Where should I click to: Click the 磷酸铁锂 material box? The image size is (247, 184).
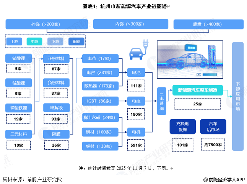18,108
